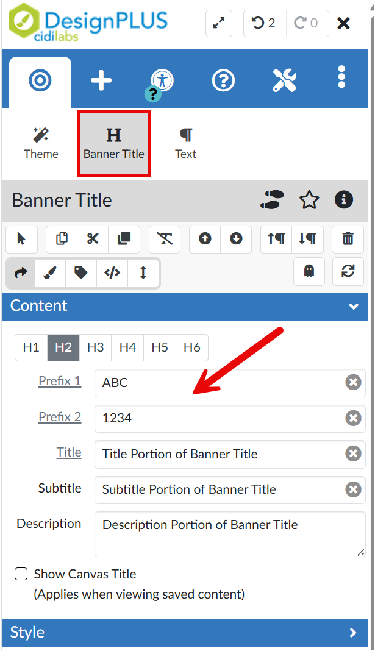Click the circular refresh arrows icon
Viewport: 375px width, 651px height.
point(348,272)
